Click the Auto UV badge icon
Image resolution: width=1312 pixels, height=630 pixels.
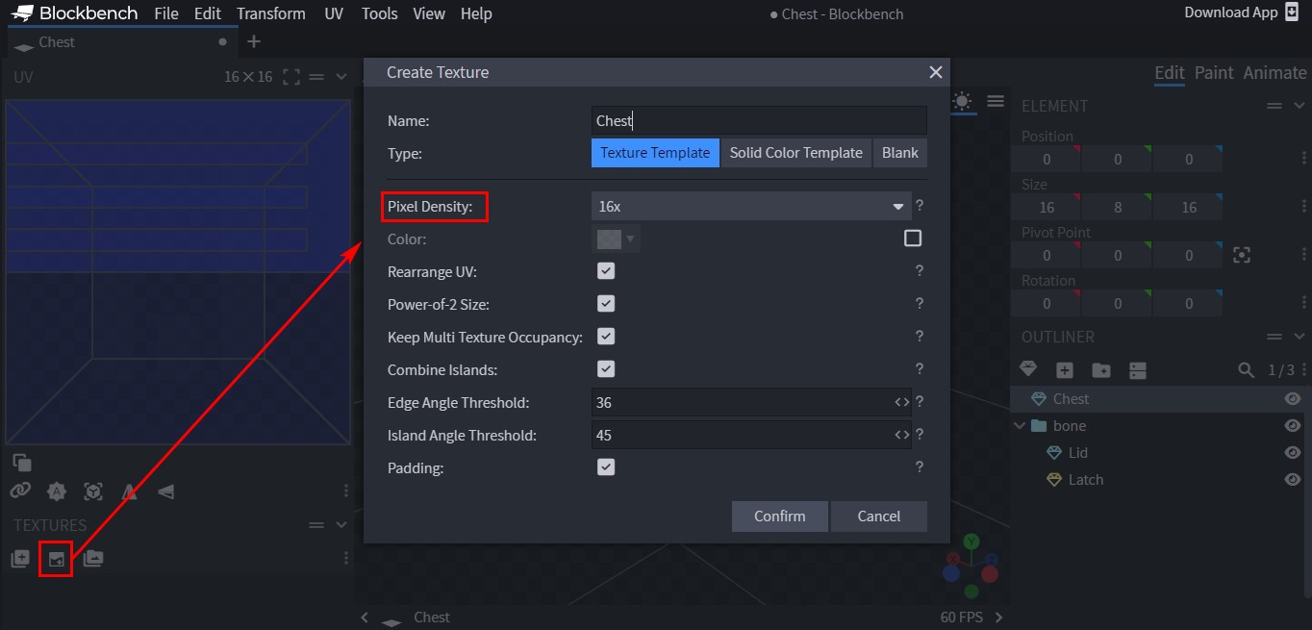click(57, 491)
